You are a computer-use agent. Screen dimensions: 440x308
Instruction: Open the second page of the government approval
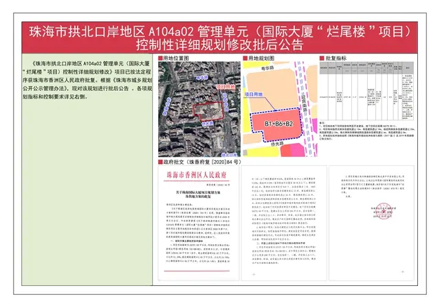(x=284, y=223)
